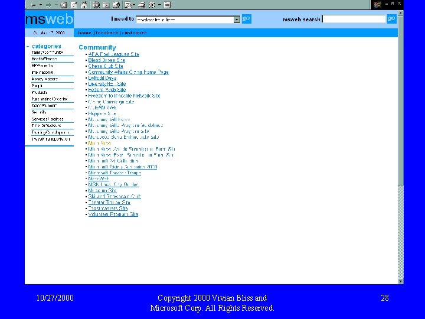This screenshot has height=319, width=425.
Task: Open the APA Pool Leagues Site link
Action: click(x=113, y=54)
